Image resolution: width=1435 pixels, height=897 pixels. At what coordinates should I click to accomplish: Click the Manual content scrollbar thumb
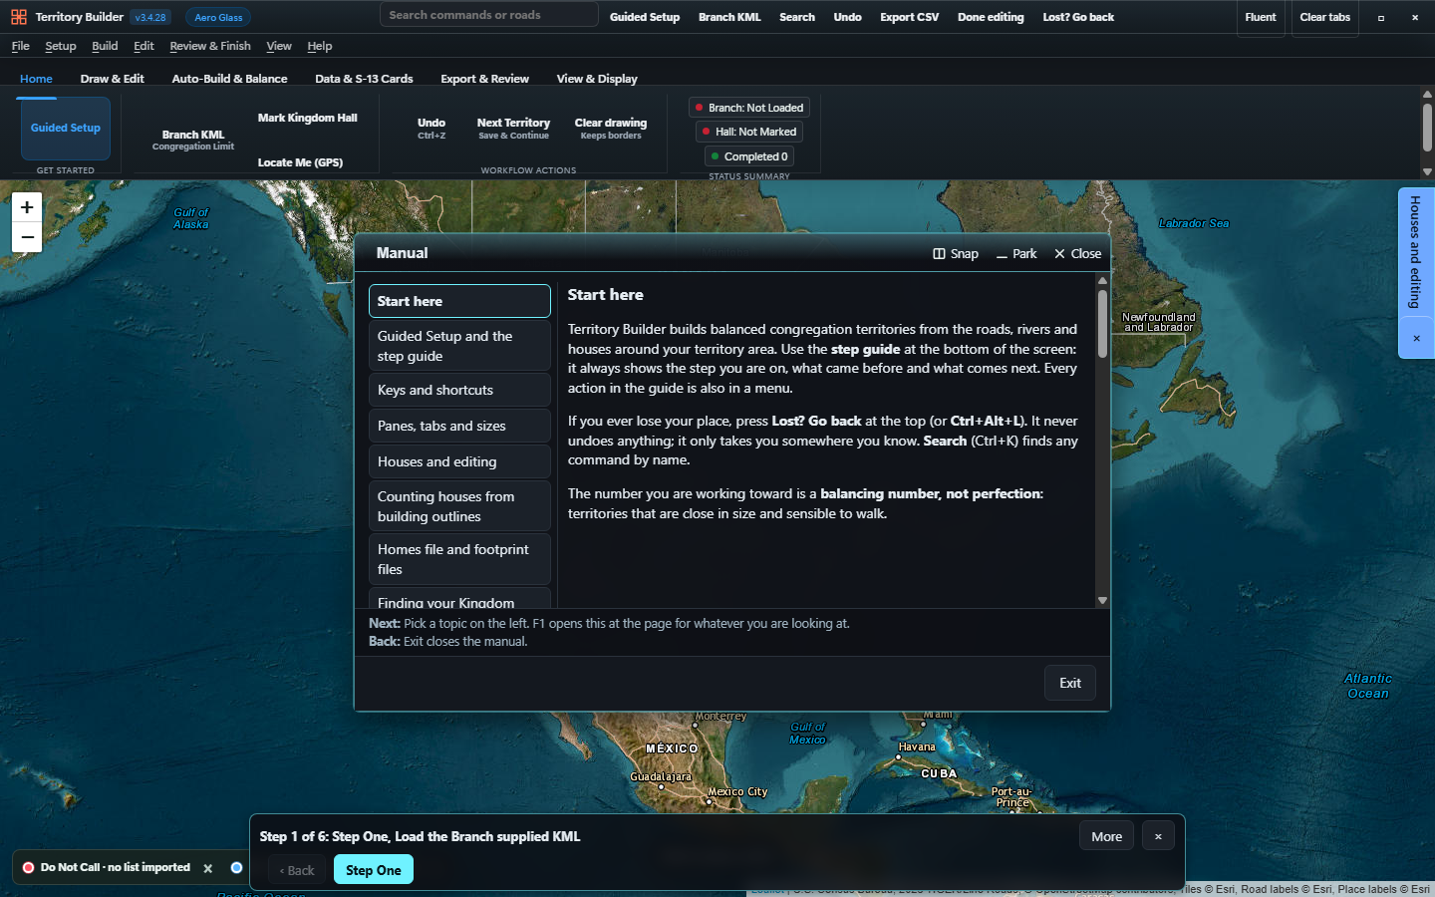1102,323
